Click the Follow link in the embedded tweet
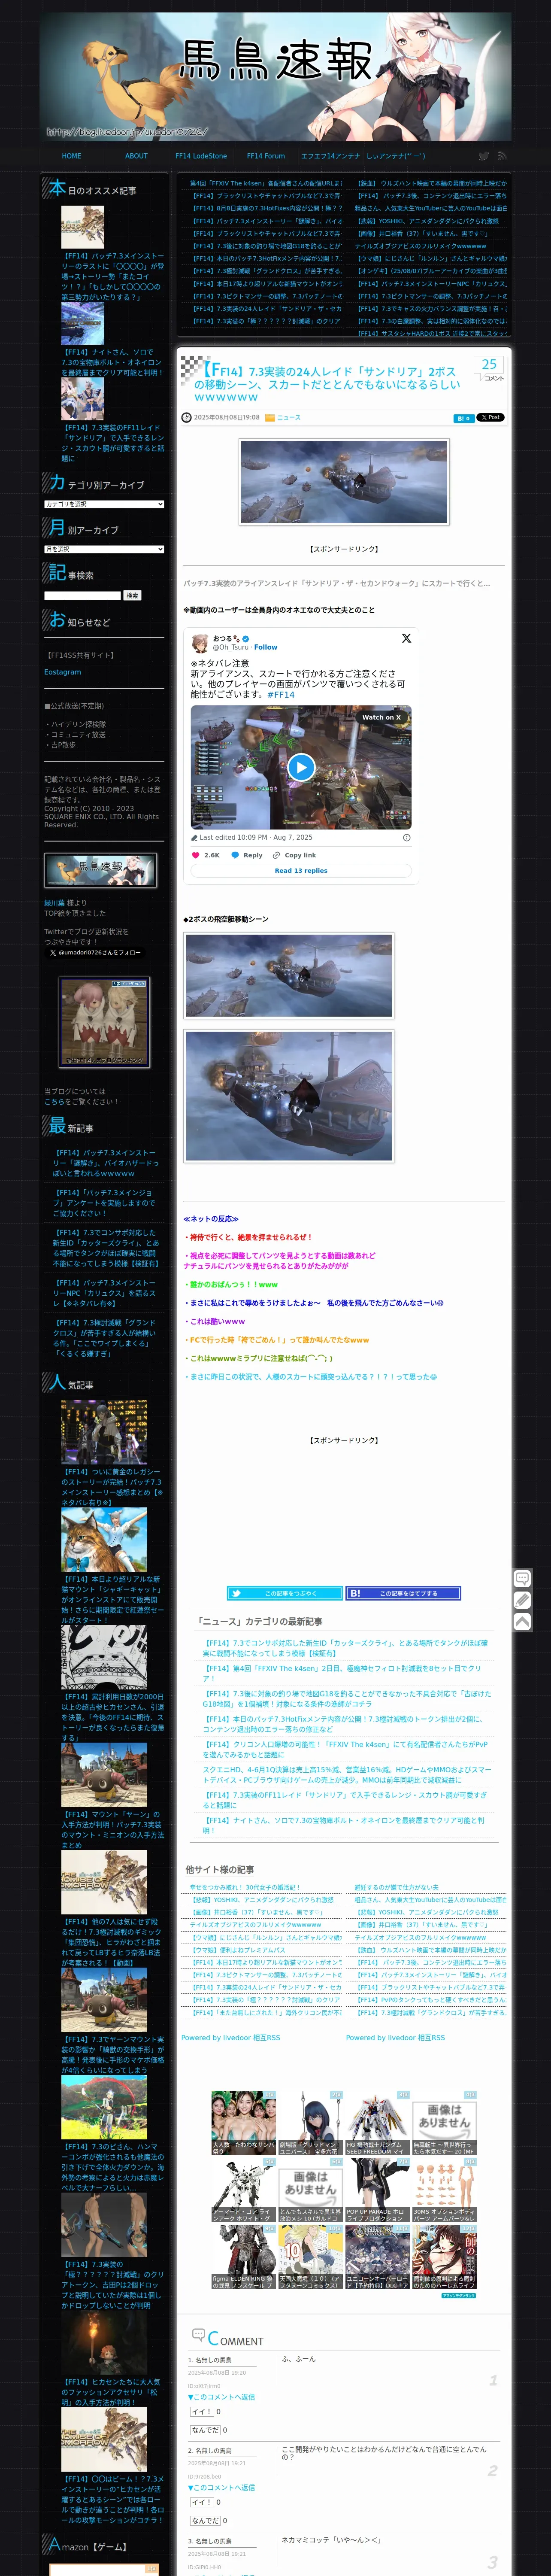 (266, 647)
